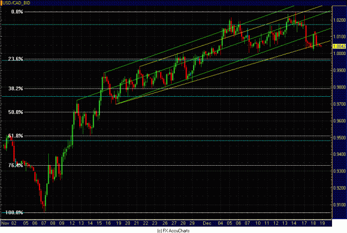
Task: Pick the 18 date on time axis
Action: click(x=313, y=223)
